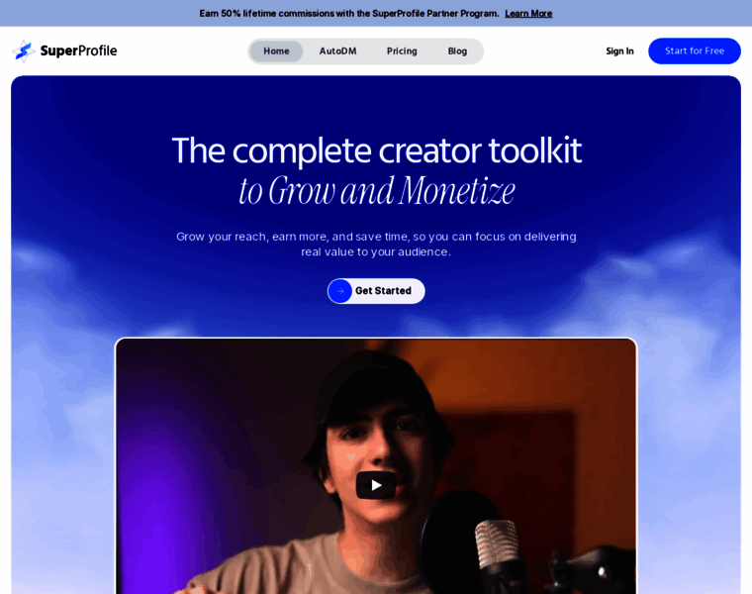
Task: Click the "Grow your reach, earn more" subtext
Action: click(x=376, y=245)
